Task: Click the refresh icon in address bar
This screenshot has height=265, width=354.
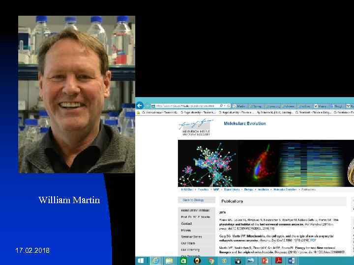Action: tap(228, 106)
